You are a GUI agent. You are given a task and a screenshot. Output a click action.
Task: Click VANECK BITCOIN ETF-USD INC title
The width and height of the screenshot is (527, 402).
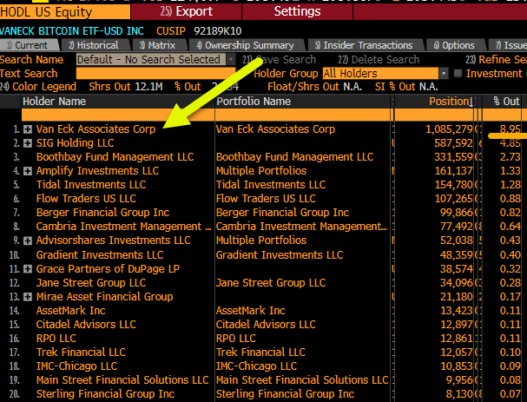coord(72,31)
